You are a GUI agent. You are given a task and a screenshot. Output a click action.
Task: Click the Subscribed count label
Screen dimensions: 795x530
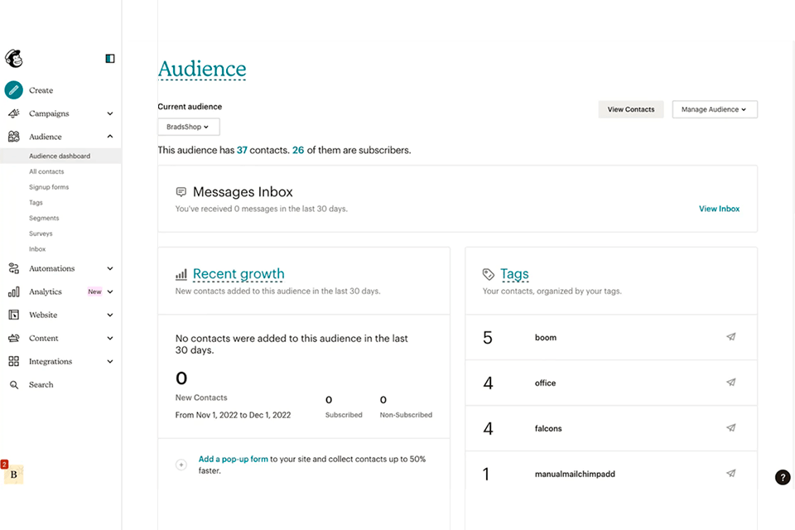click(x=344, y=415)
